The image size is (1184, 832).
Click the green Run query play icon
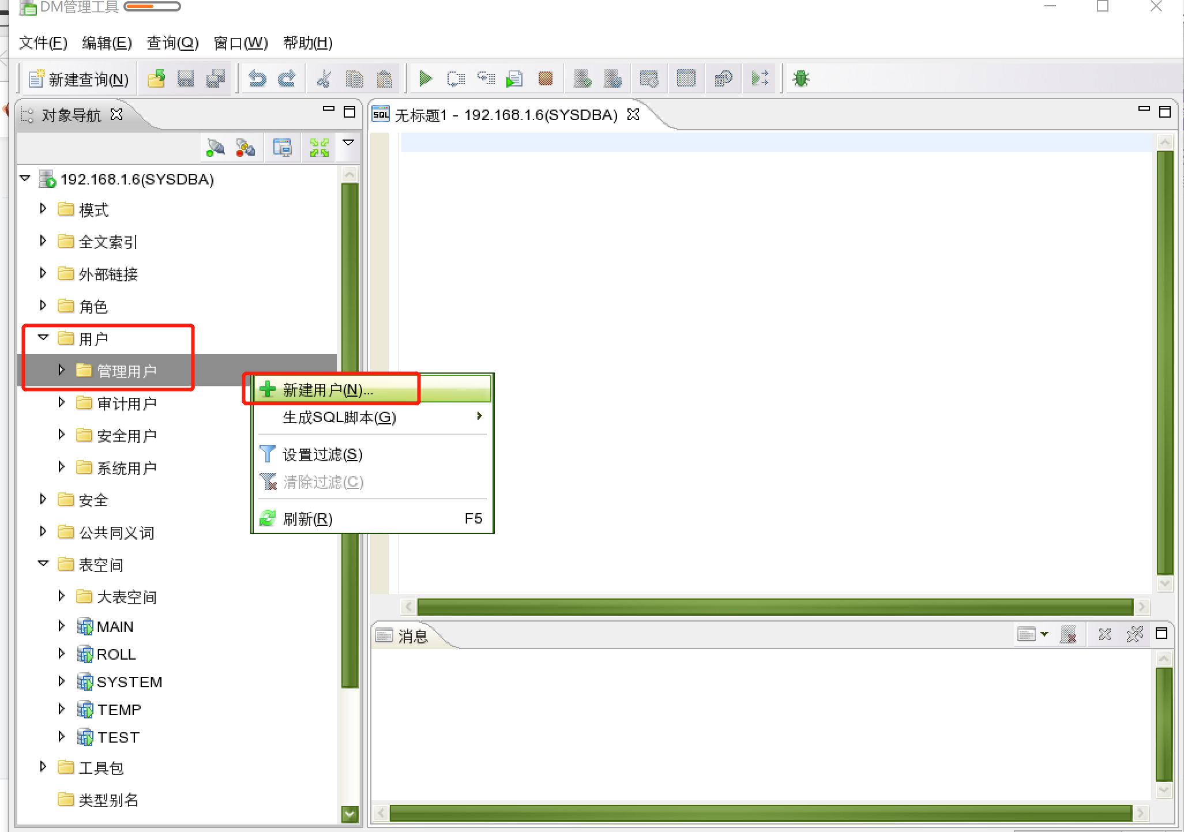pos(426,78)
